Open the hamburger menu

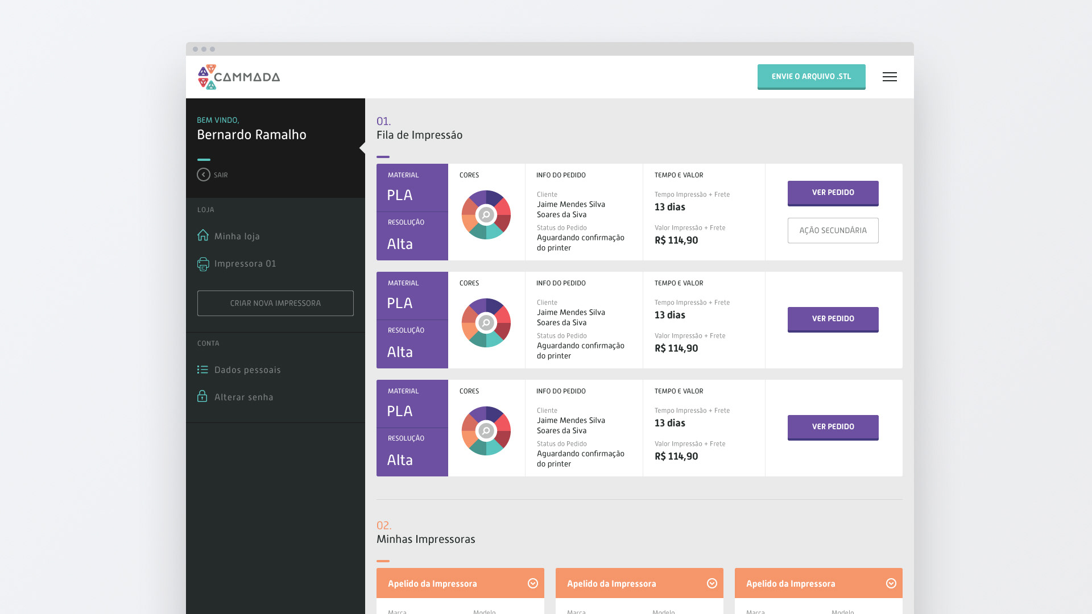[890, 77]
